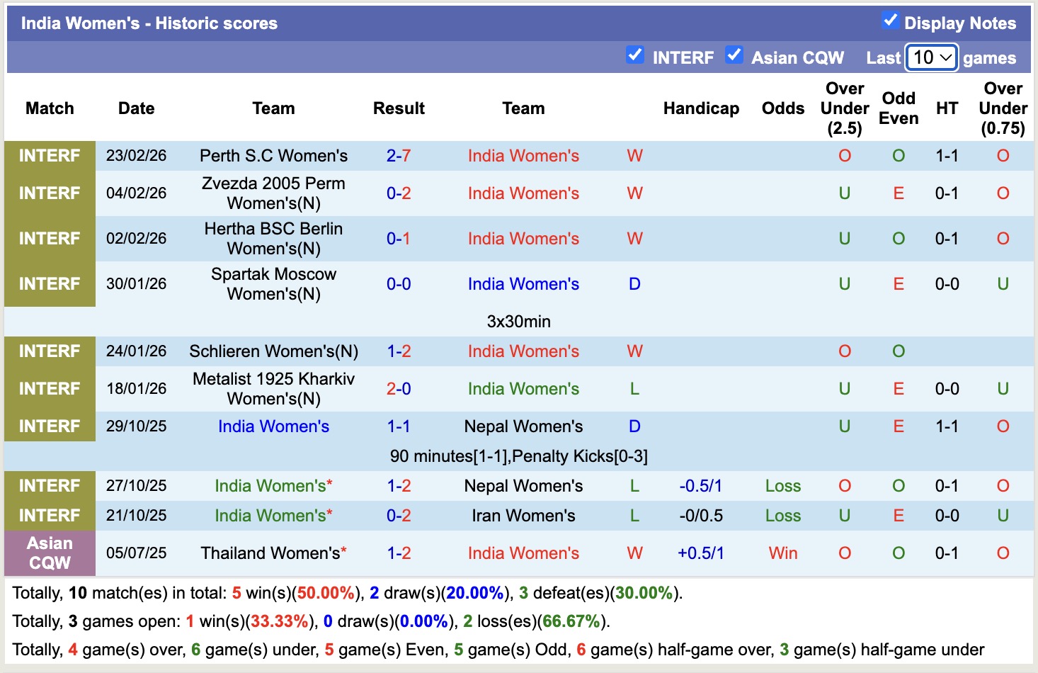Click the Over Under (2.5) column header
Image resolution: width=1038 pixels, height=673 pixels.
[844, 108]
